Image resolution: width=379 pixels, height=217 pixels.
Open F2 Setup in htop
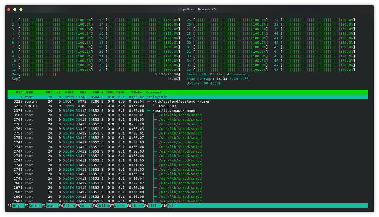coord(33,206)
